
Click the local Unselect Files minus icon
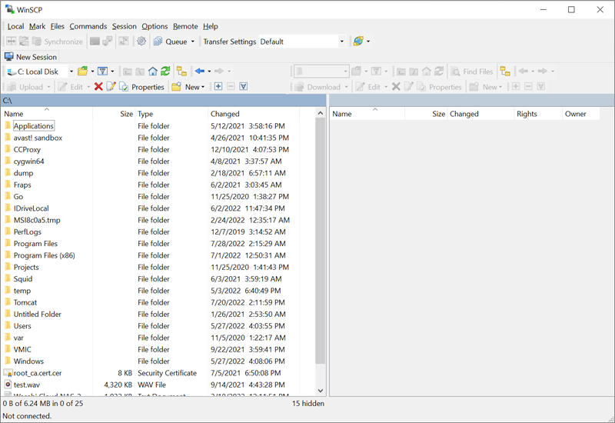coord(231,87)
